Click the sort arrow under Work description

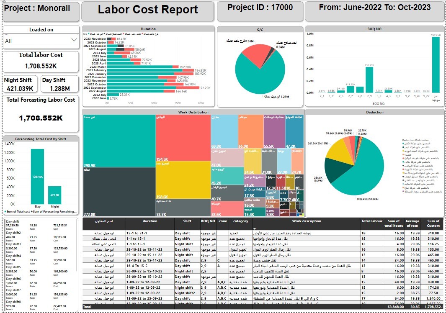254,228
